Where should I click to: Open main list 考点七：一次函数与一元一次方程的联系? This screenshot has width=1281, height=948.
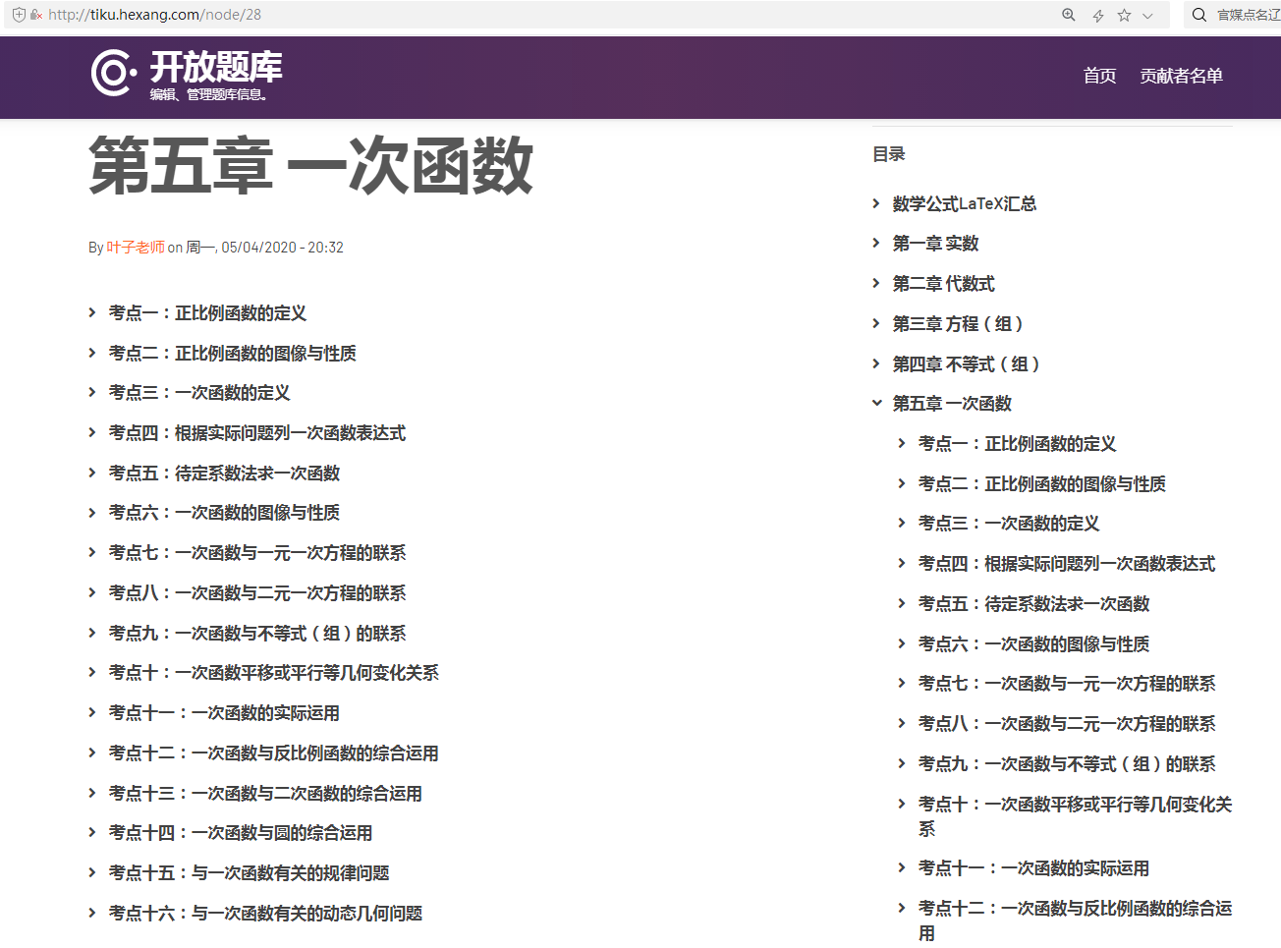[x=257, y=552]
